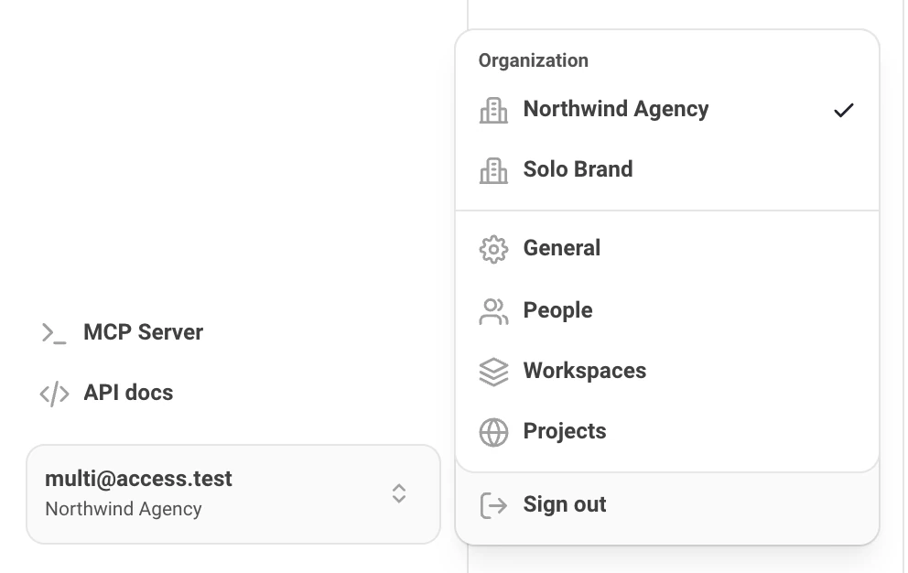908x573 pixels.
Task: Open Projects from the menu
Action: 667,432
